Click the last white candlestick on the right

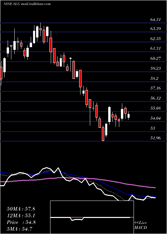[x=129, y=116]
